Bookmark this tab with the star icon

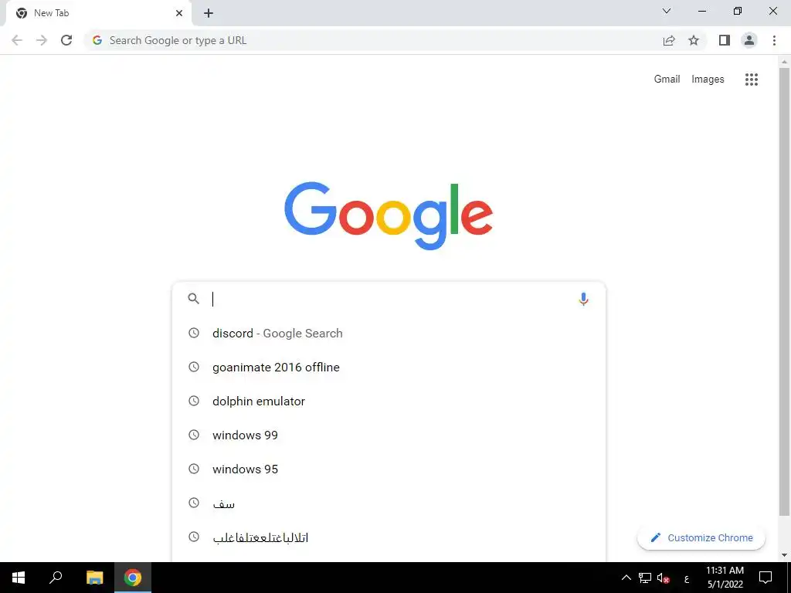point(694,40)
